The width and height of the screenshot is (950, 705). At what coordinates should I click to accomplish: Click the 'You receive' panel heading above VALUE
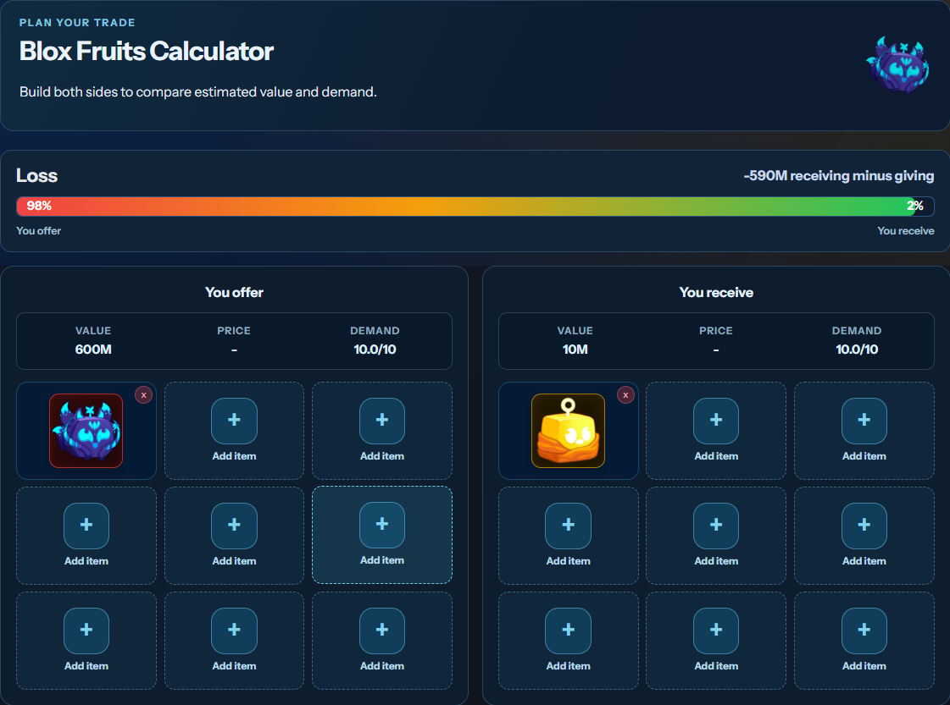(x=716, y=292)
